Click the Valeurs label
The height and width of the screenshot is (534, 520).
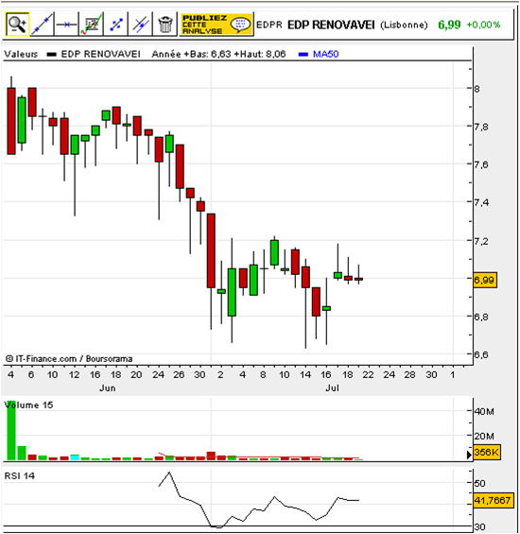pos(21,54)
